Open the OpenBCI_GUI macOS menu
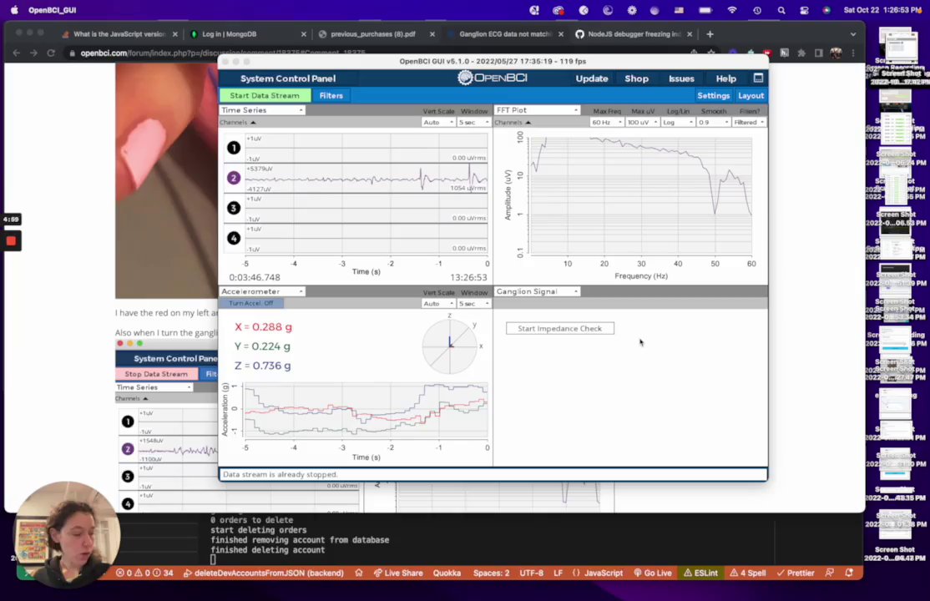 53,10
